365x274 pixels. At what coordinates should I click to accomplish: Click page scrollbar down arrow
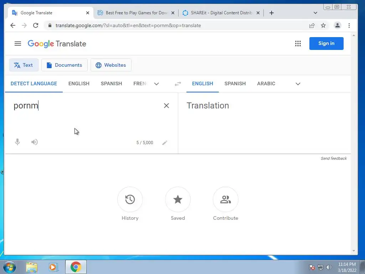[354, 251]
